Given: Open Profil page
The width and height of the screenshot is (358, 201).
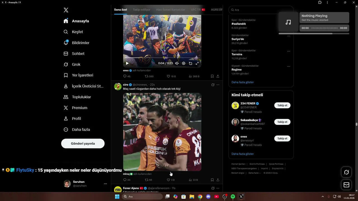Looking at the screenshot, I should click(x=72, y=119).
